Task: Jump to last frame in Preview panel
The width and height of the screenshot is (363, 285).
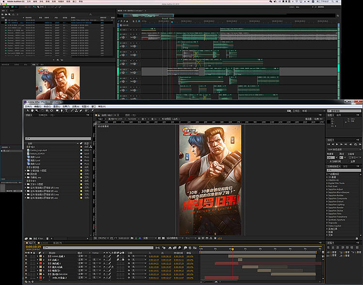Action: 346,144
